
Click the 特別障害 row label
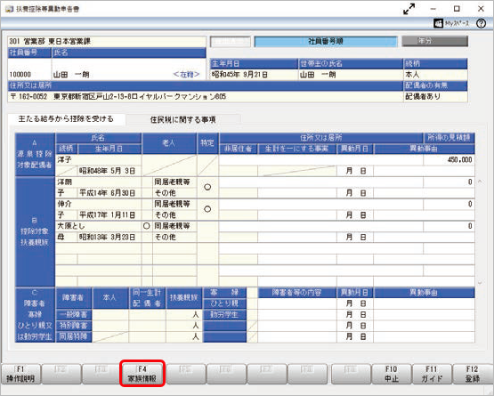coord(74,326)
